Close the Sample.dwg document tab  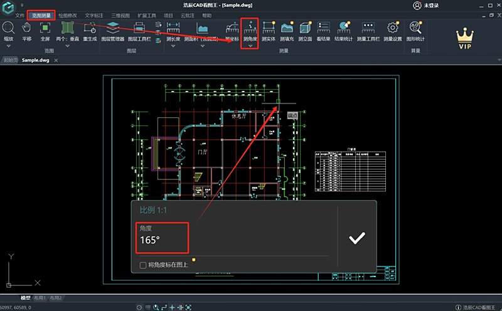pos(56,60)
